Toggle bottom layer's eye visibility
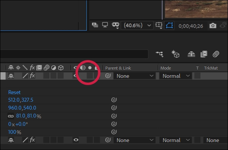Image resolution: width=228 pixels, height=150 pixels. pos(76,140)
